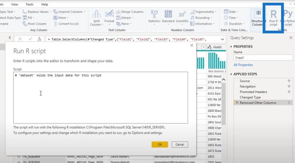Click the Scientific functions icon
The image size is (295, 163).
(182, 16)
